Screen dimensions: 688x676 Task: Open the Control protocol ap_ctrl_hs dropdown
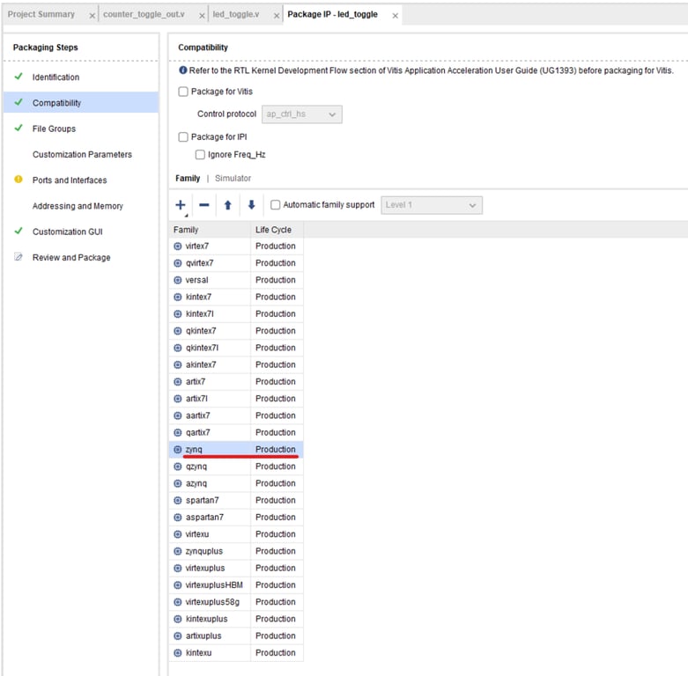click(302, 114)
